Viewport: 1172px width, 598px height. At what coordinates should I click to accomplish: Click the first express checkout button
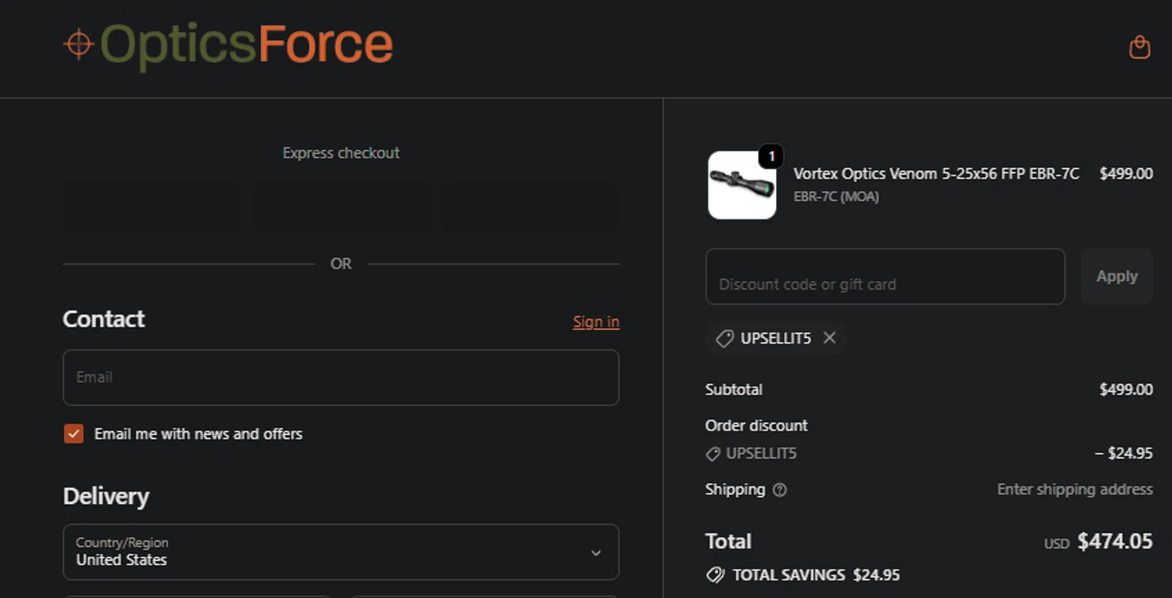coord(151,208)
